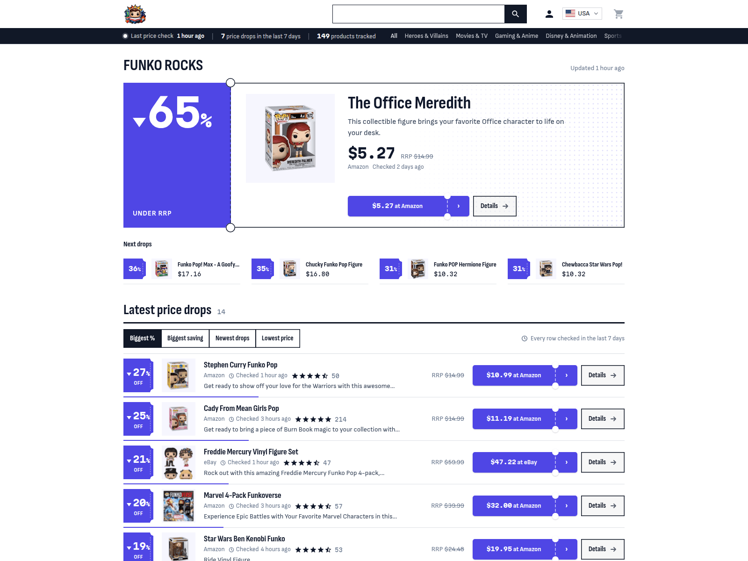Click the chevron arrow beside $32.00 at Amazon
This screenshot has width=748, height=561.
[567, 506]
